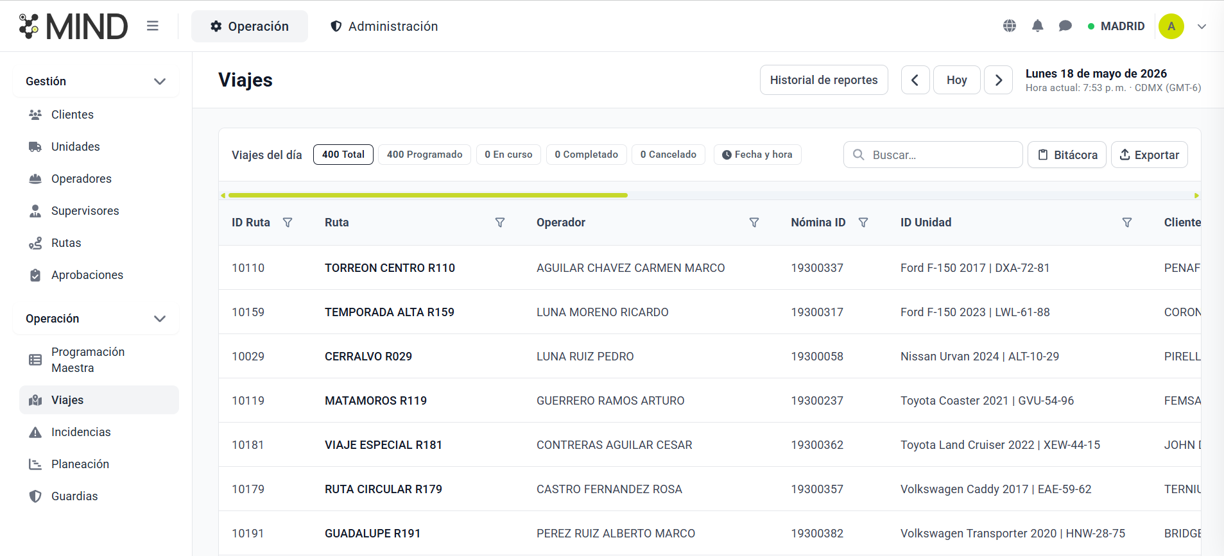Expand the user account dropdown arrow
The height and width of the screenshot is (556, 1224).
[1202, 26]
